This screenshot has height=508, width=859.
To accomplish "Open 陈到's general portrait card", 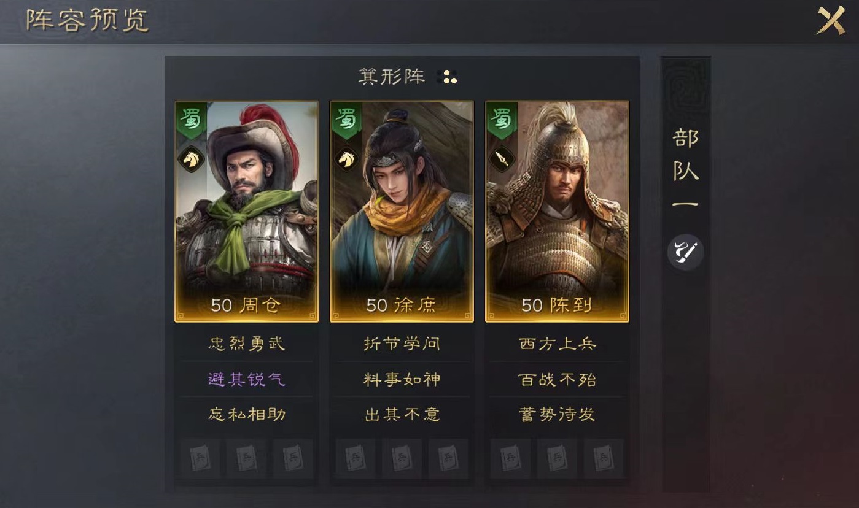I will pyautogui.click(x=557, y=211).
